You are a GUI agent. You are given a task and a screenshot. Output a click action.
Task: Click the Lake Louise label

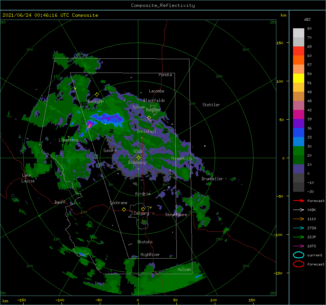(28, 178)
